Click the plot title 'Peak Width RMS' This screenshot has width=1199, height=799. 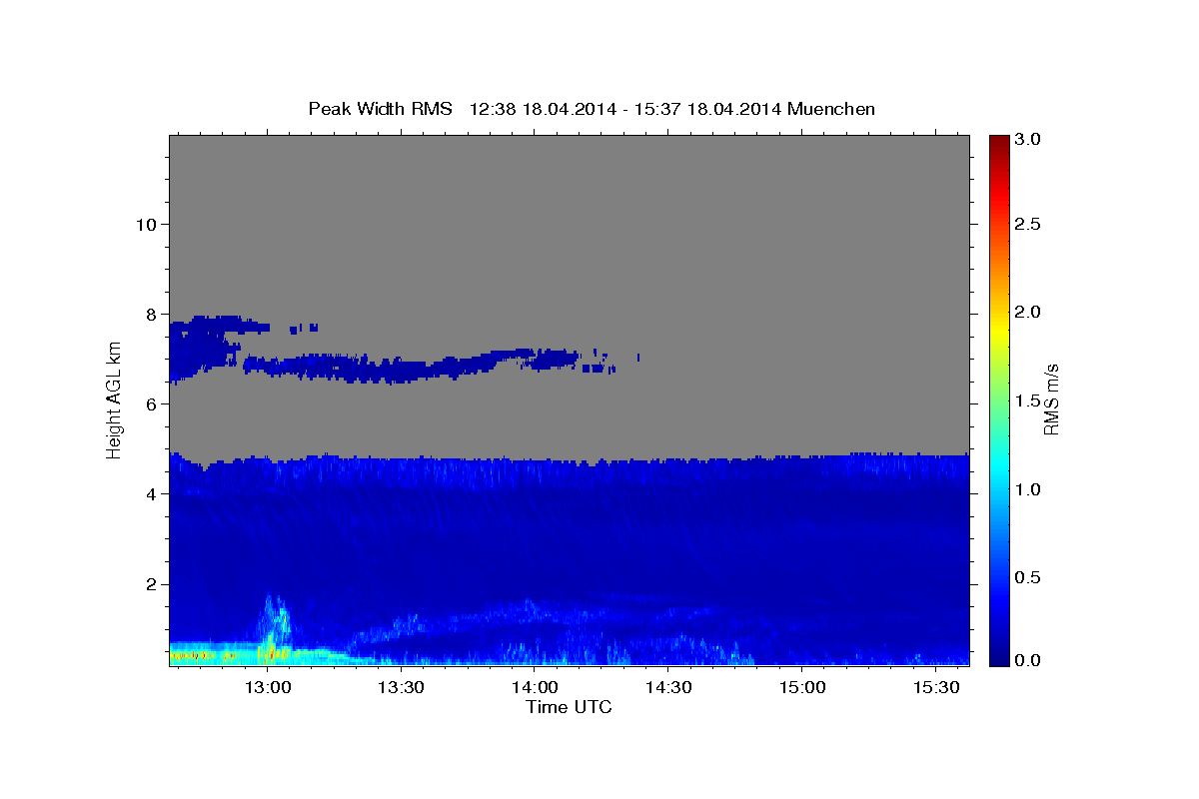[380, 109]
